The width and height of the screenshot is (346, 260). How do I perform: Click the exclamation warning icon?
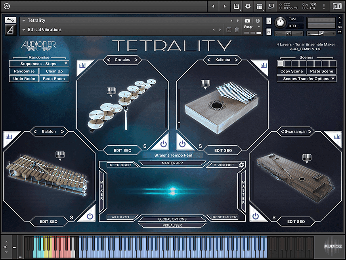tap(324, 6)
